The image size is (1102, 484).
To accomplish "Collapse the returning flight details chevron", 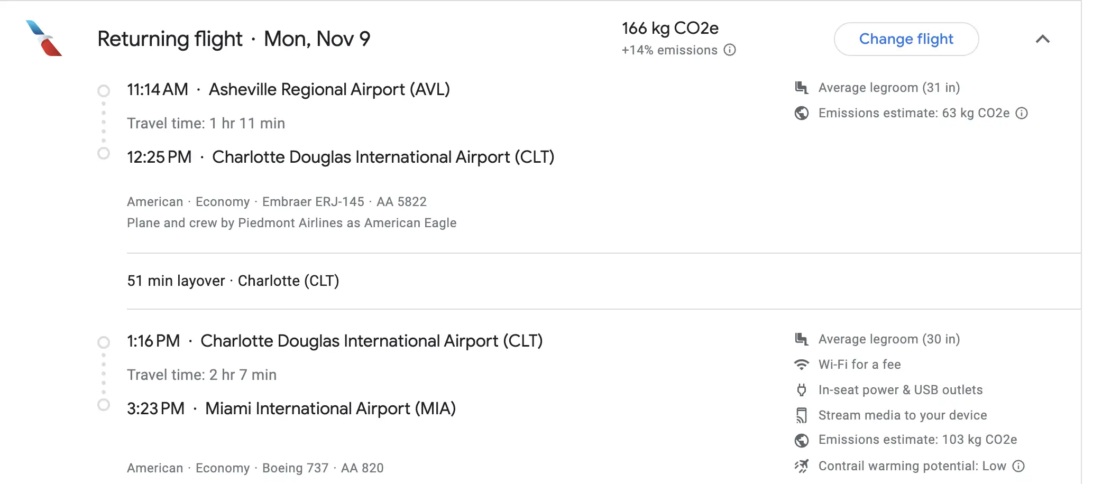I will (x=1042, y=39).
